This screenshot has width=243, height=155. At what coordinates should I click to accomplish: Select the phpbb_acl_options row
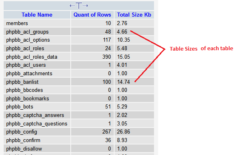79,40
